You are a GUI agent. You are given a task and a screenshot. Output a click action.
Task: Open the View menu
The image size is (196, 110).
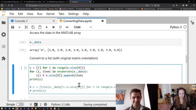[x=30, y=14]
